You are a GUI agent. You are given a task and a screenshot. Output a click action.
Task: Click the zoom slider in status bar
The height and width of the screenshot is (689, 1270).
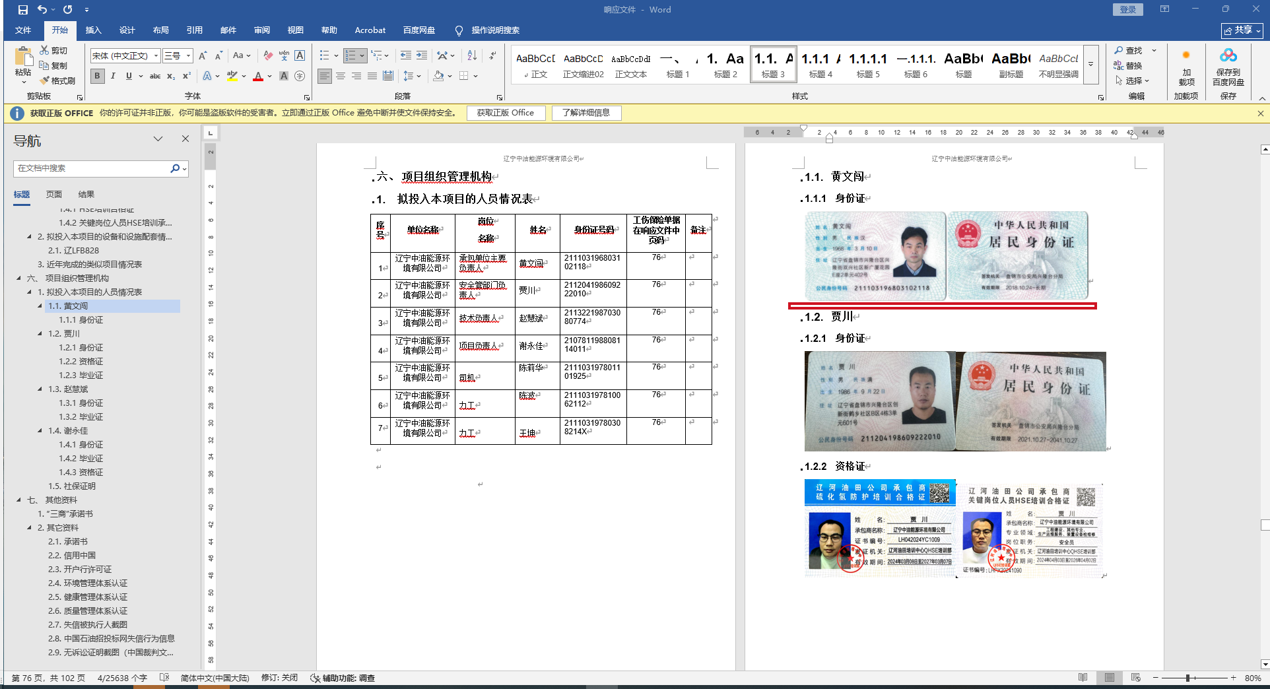click(x=1187, y=678)
